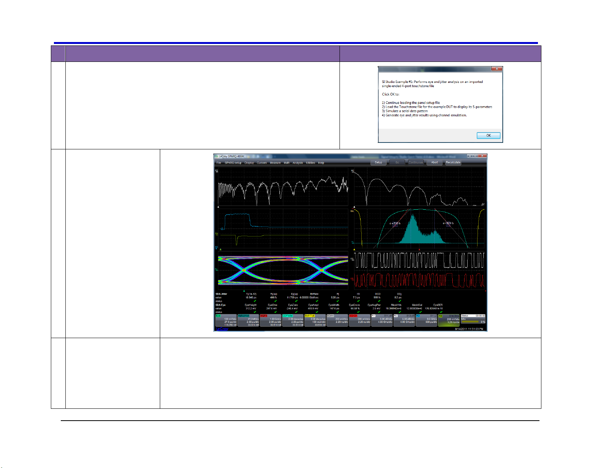Open the Help menu
The width and height of the screenshot is (606, 468).
pos(321,163)
